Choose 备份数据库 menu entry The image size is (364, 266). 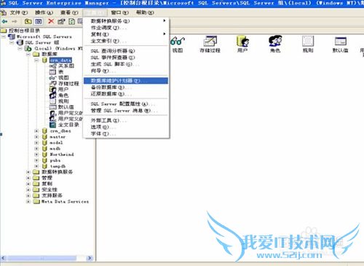tap(126, 87)
